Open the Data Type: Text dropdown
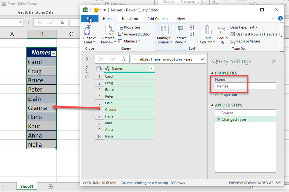 point(244,27)
